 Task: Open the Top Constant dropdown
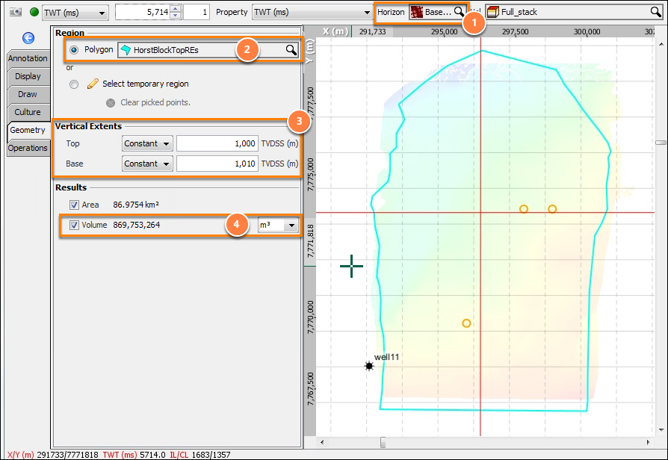[x=147, y=143]
